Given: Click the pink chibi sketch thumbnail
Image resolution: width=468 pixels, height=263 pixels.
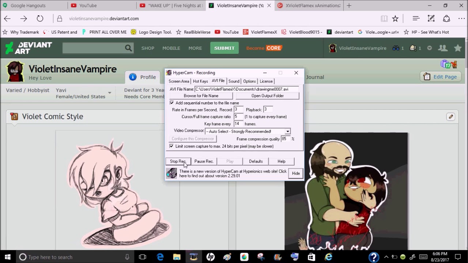Looking at the screenshot, I should click(117, 191).
